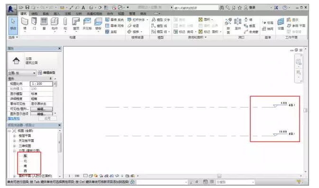Open the 属性帮助 properties help link

pyautogui.click(x=14, y=118)
